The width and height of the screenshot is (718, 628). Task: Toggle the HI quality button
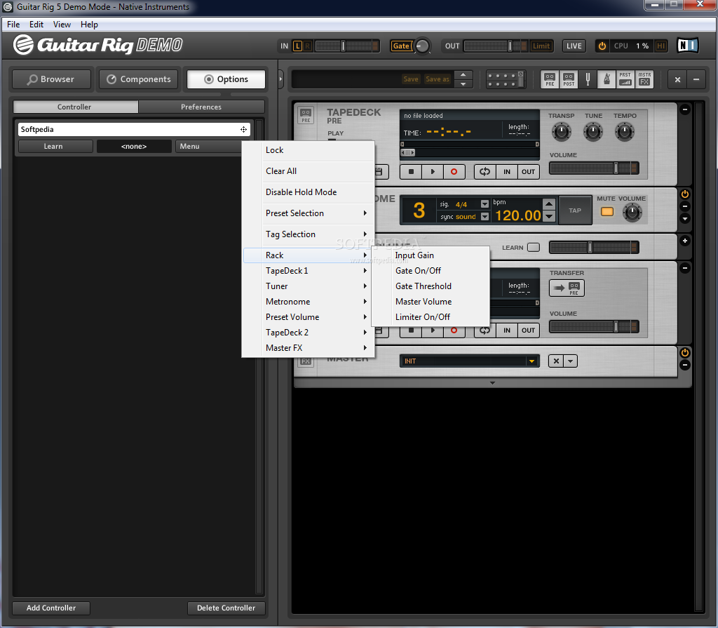(661, 46)
